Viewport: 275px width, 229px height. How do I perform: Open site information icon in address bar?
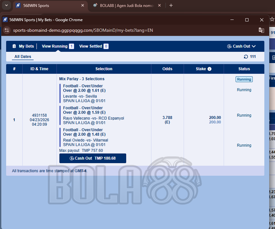tap(7, 30)
